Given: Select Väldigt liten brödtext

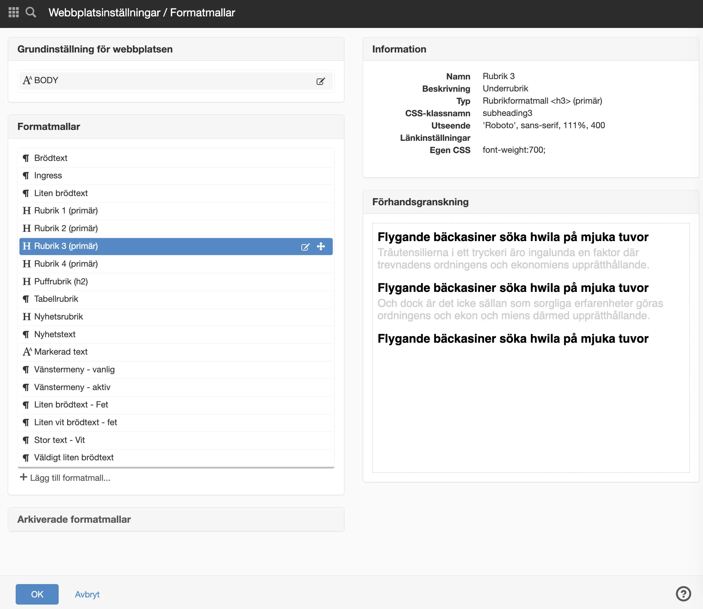Looking at the screenshot, I should [176, 458].
